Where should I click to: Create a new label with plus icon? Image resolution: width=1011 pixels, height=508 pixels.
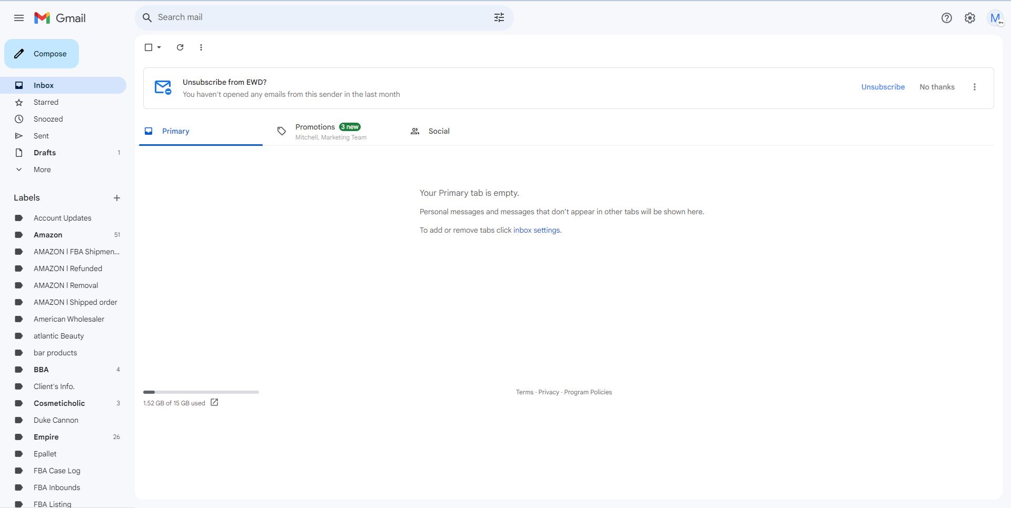(117, 198)
